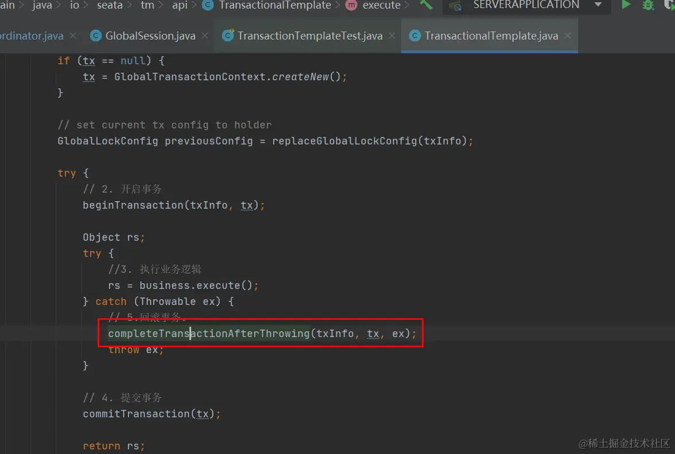The height and width of the screenshot is (454, 675).
Task: Click the green Build hammer icon
Action: (426, 5)
